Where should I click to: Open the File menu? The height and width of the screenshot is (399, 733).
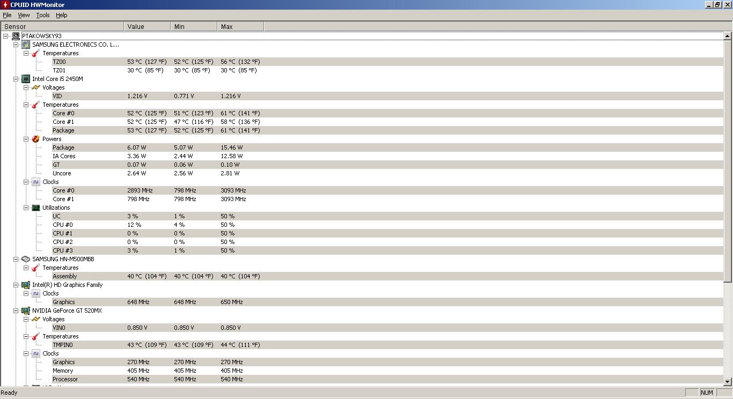[x=7, y=15]
